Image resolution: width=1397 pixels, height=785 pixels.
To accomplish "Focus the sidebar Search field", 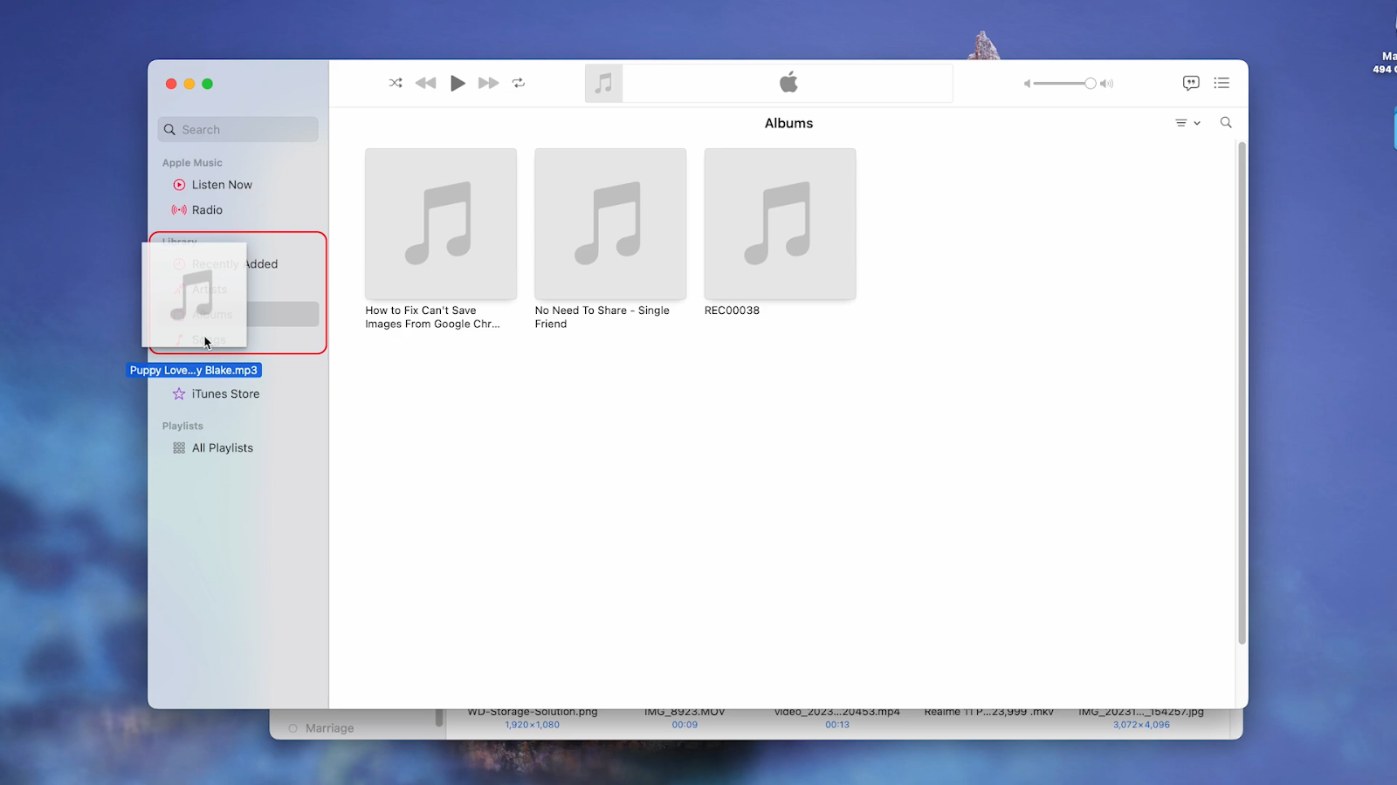I will pos(237,129).
